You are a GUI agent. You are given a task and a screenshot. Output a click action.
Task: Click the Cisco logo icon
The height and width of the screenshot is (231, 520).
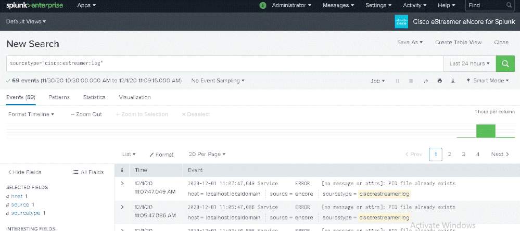401,22
